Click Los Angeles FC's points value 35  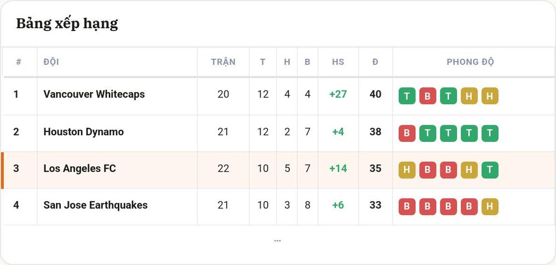point(375,169)
